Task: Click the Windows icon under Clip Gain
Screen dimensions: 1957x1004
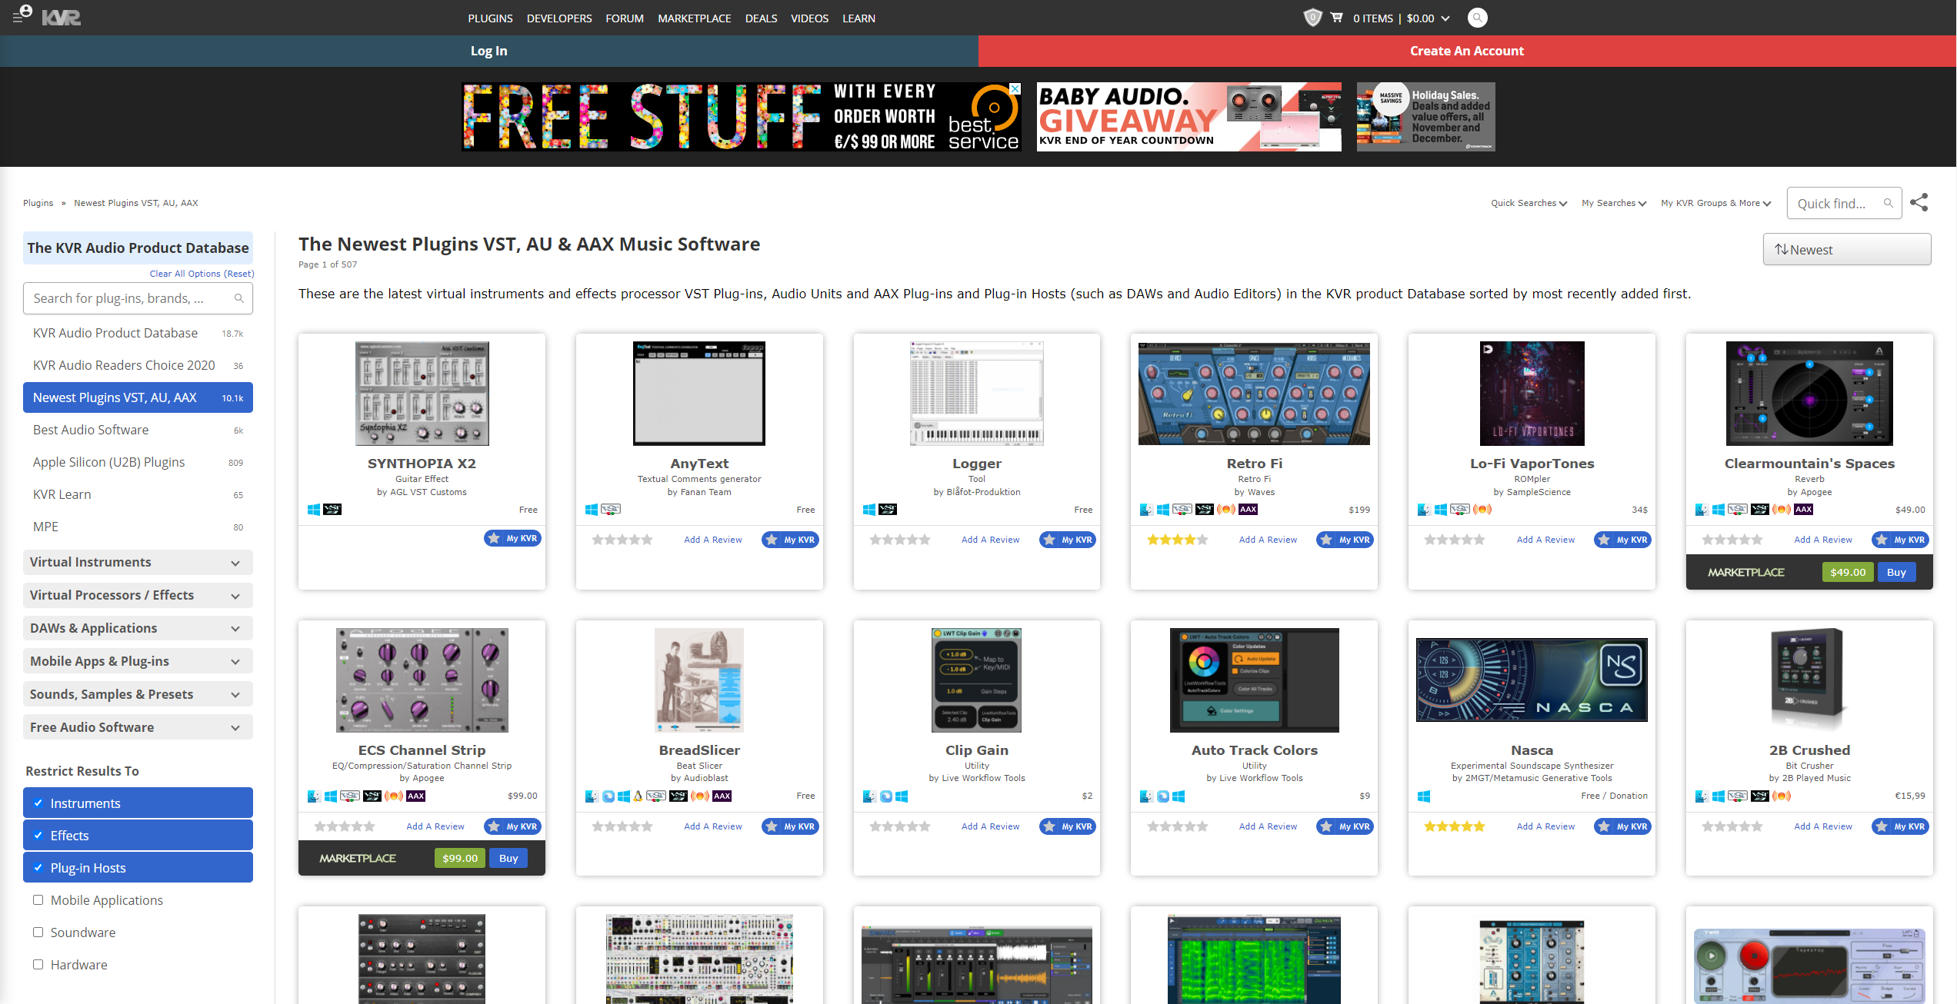Action: pyautogui.click(x=902, y=796)
